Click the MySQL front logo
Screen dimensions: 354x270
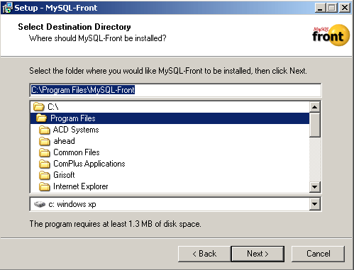point(331,35)
